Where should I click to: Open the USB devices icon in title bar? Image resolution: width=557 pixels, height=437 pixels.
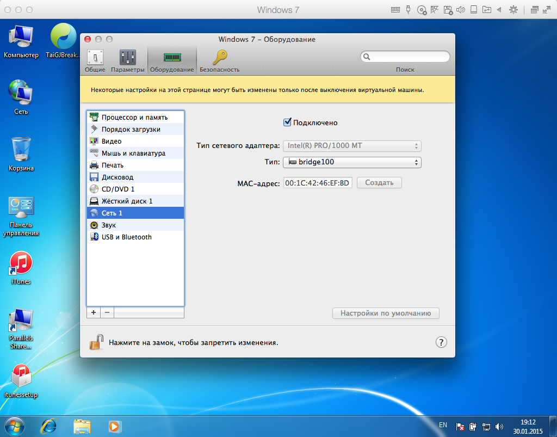408,10
